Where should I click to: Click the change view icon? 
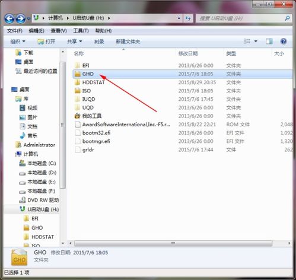point(247,42)
